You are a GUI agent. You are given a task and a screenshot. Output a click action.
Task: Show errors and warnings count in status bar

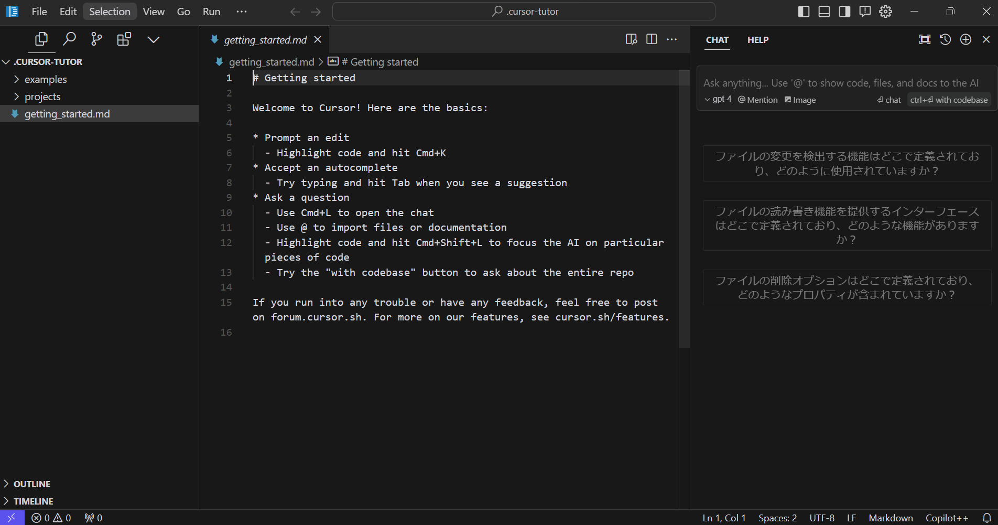tap(51, 518)
